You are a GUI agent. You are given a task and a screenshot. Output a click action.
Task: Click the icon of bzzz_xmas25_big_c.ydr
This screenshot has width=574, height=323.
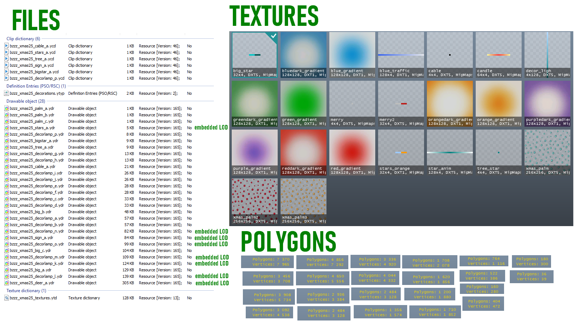click(x=6, y=251)
